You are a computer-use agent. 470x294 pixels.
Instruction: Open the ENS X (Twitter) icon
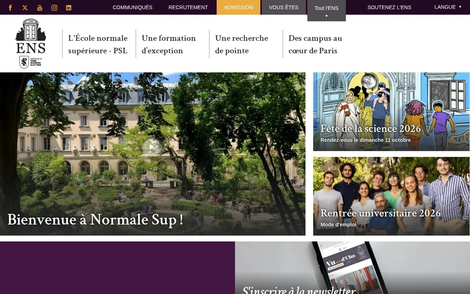[x=25, y=8]
